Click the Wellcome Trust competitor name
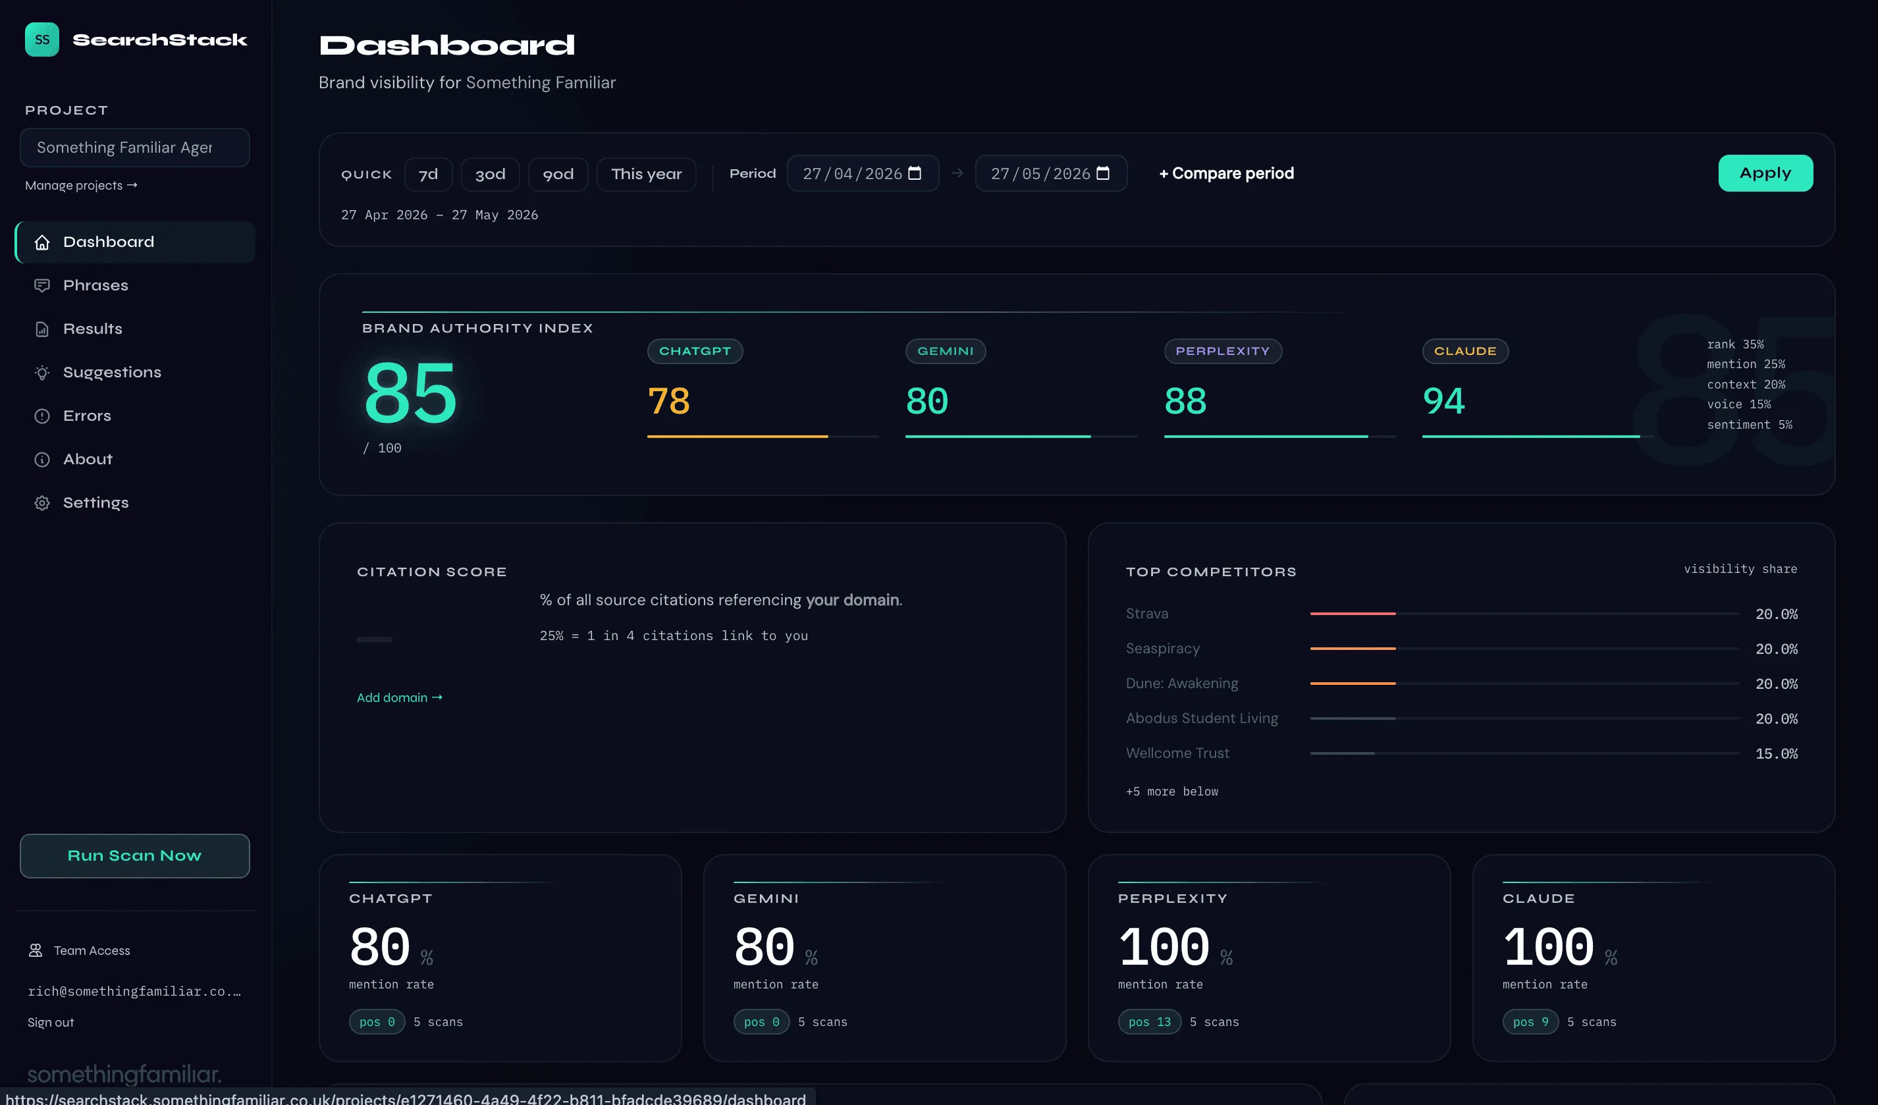 pos(1177,753)
